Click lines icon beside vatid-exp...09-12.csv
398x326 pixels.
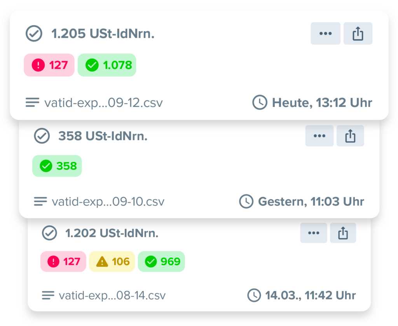32,103
